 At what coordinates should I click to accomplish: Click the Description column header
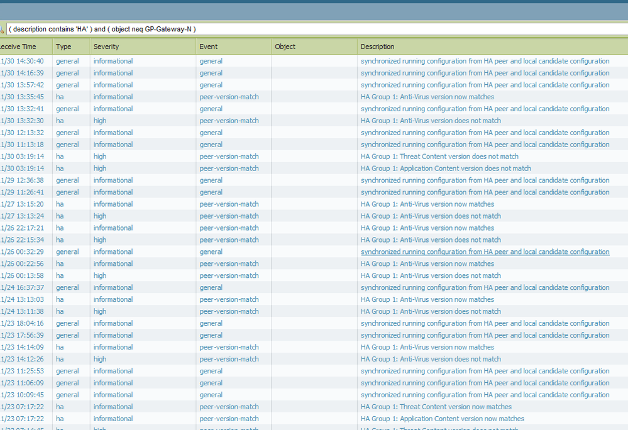coord(378,47)
